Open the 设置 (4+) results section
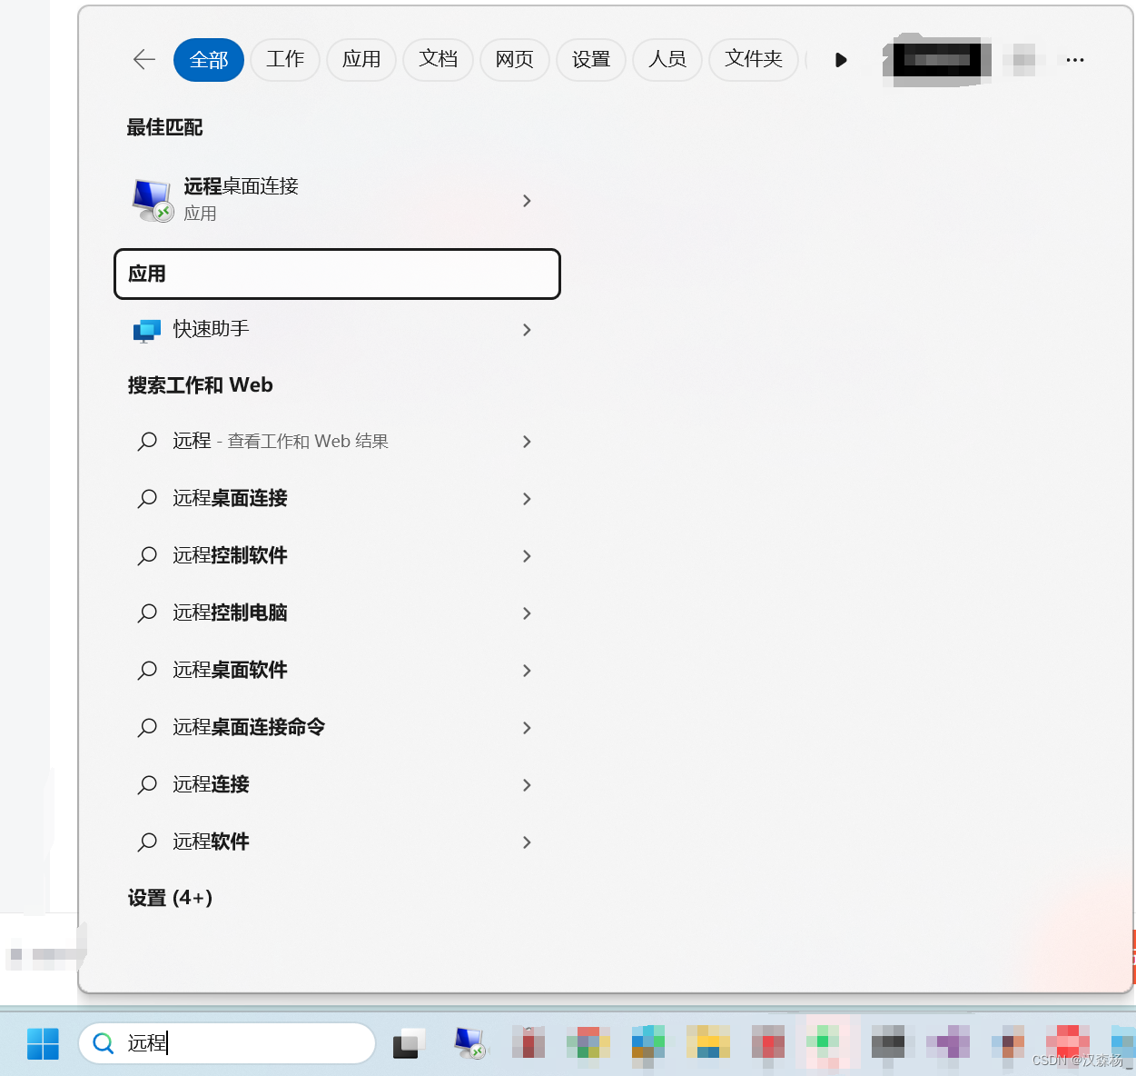Viewport: 1136px width, 1076px height. 170,898
